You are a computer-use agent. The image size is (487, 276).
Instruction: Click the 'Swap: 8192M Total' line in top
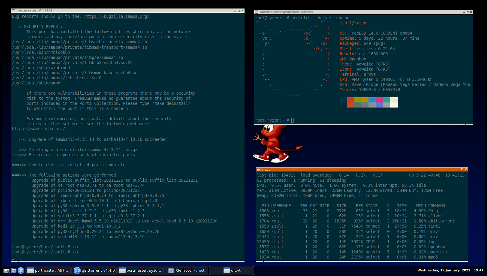pos(317,196)
